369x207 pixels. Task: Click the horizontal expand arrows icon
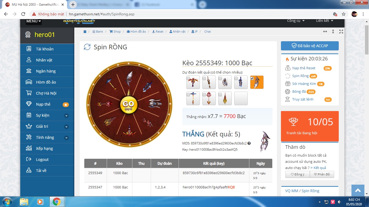click(325, 32)
